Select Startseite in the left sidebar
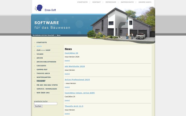The height and width of the screenshot is (116, 186). [x=42, y=43]
